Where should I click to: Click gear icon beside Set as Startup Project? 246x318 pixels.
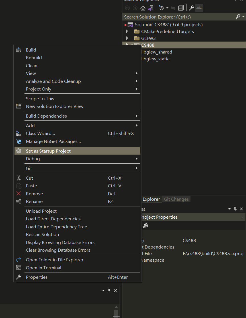(19, 151)
